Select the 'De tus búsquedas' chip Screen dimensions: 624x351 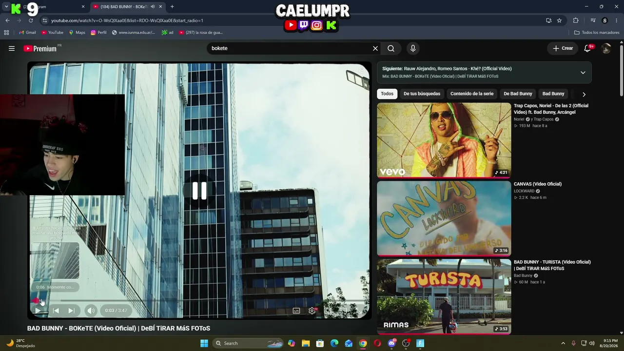[422, 94]
